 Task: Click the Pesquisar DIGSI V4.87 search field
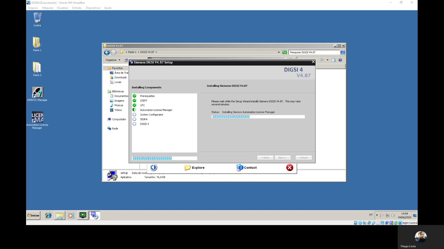point(314,52)
